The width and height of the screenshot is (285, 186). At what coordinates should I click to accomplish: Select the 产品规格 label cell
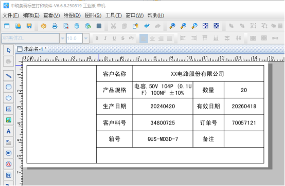click(x=115, y=90)
